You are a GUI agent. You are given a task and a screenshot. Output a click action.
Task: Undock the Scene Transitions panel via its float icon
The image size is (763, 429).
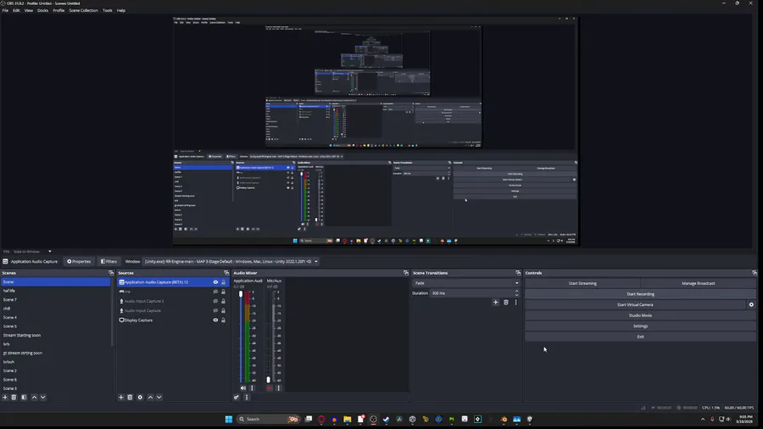(518, 273)
